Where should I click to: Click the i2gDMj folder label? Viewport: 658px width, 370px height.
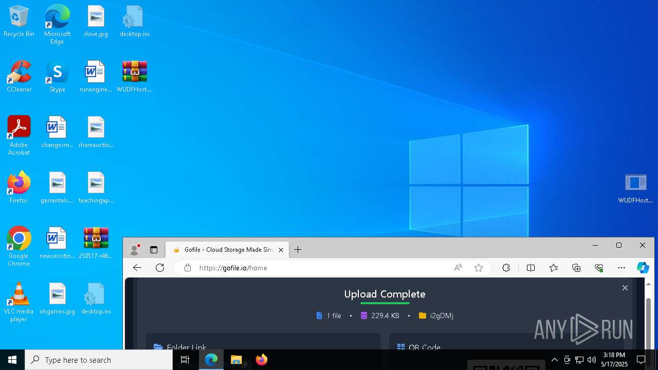[442, 316]
